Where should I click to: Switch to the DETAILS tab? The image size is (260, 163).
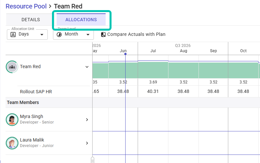pos(31,20)
